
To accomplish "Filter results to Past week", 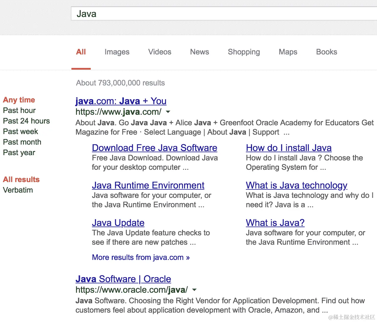I will 20,131.
